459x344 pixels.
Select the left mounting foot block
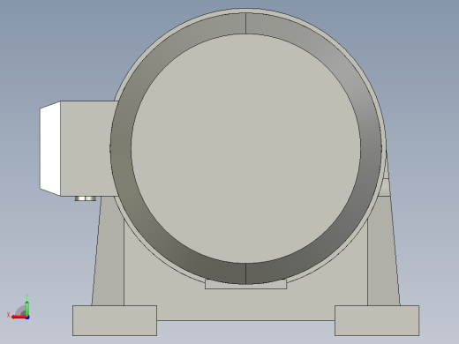click(115, 320)
